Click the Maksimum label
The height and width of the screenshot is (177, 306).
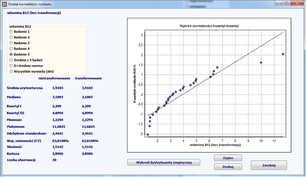(x=16, y=127)
